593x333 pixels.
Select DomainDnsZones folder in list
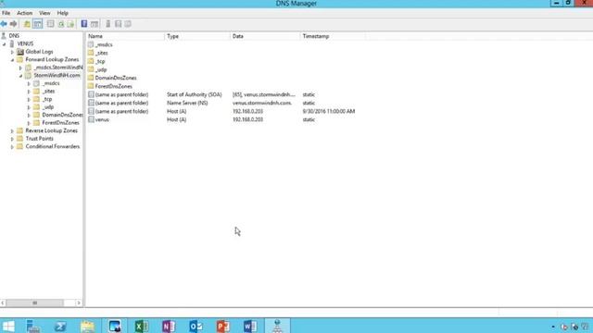pos(116,78)
